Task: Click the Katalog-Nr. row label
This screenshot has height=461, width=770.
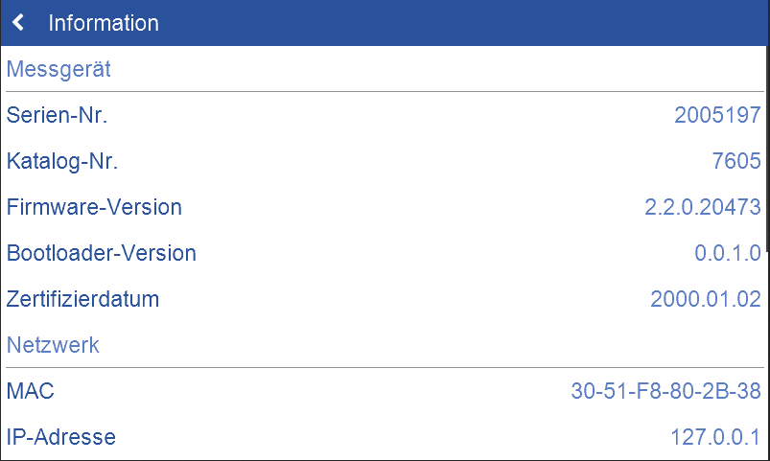Action: point(62,161)
